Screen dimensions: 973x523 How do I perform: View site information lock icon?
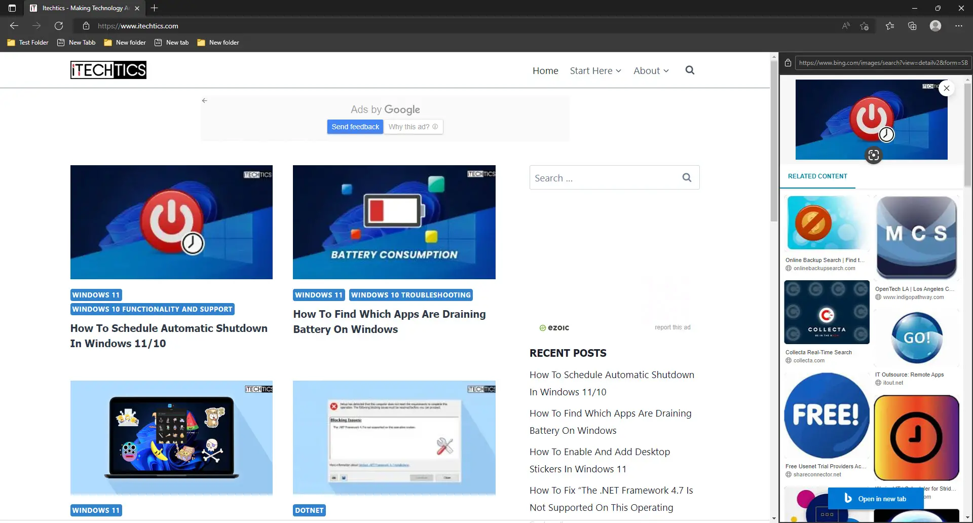86,26
